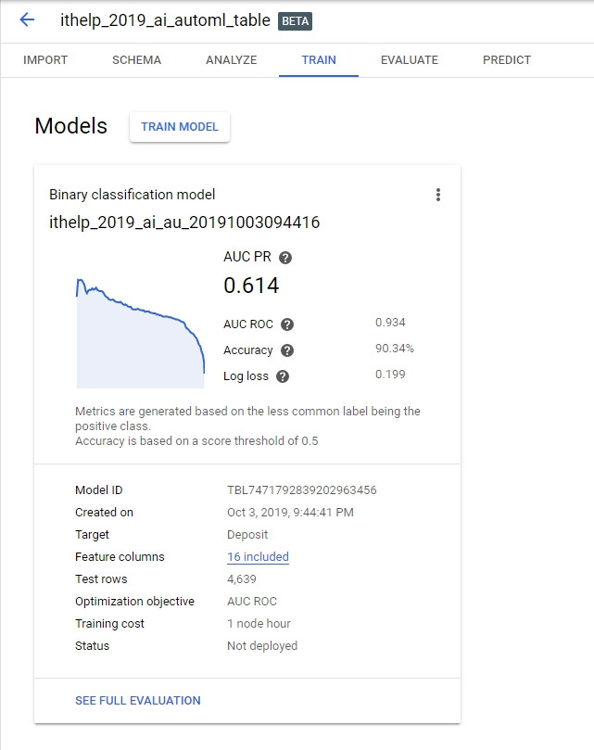Switch to the IMPORT tab

[45, 59]
